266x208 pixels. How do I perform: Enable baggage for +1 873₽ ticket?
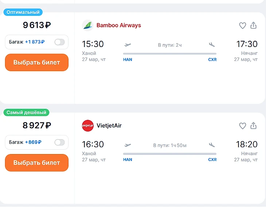click(59, 42)
